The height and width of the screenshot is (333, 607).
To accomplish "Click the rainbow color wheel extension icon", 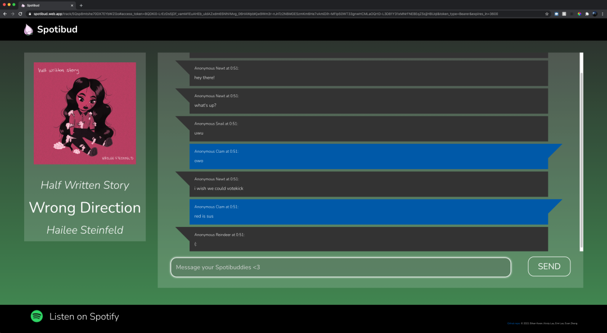I will pos(579,14).
